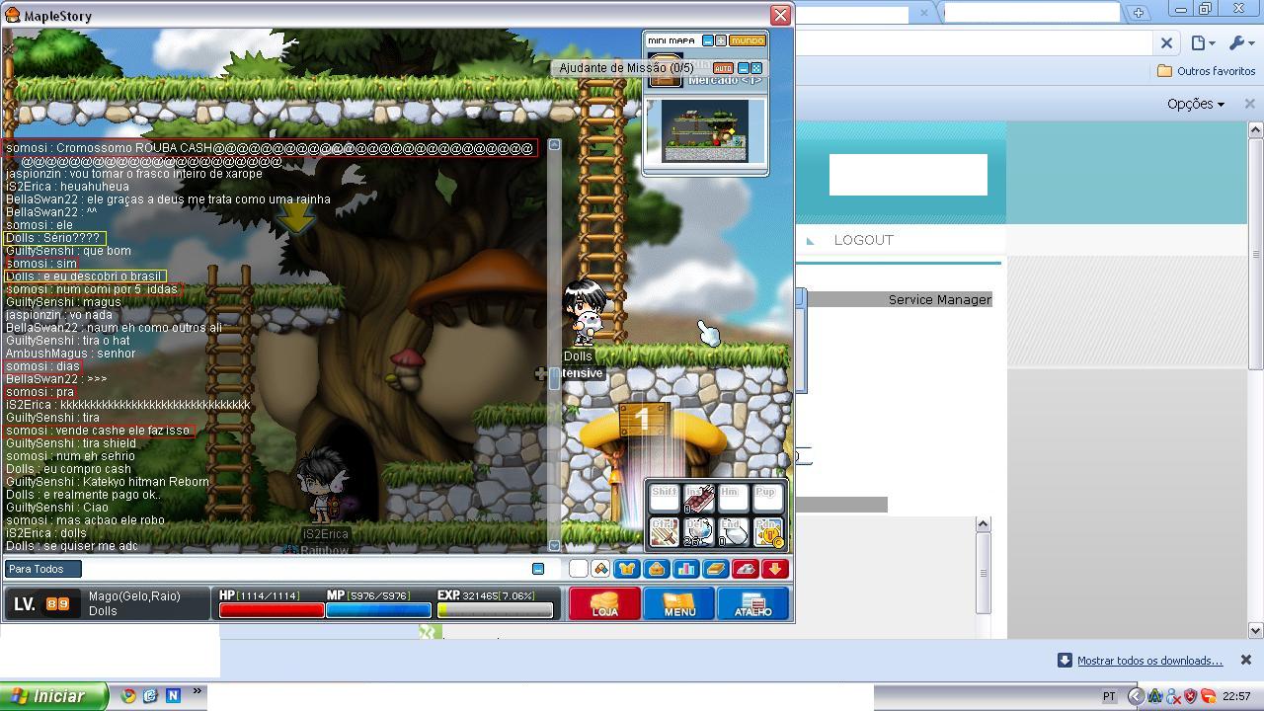
Task: Show hidden system tray icons arrow
Action: click(x=1136, y=696)
